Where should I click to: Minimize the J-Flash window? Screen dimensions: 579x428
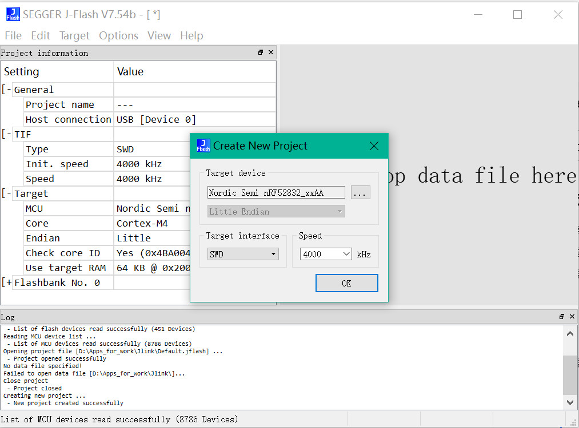pos(478,14)
